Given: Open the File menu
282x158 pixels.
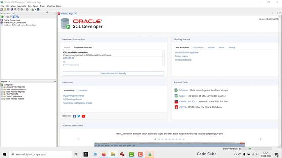Looking at the screenshot, I should [x=2, y=6].
